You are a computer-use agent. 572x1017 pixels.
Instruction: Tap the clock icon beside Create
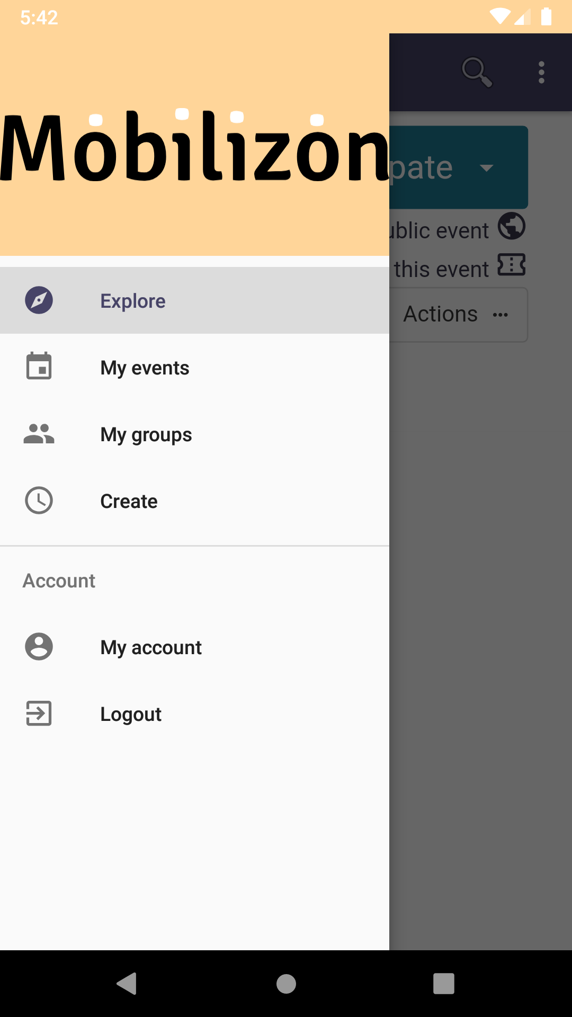39,501
